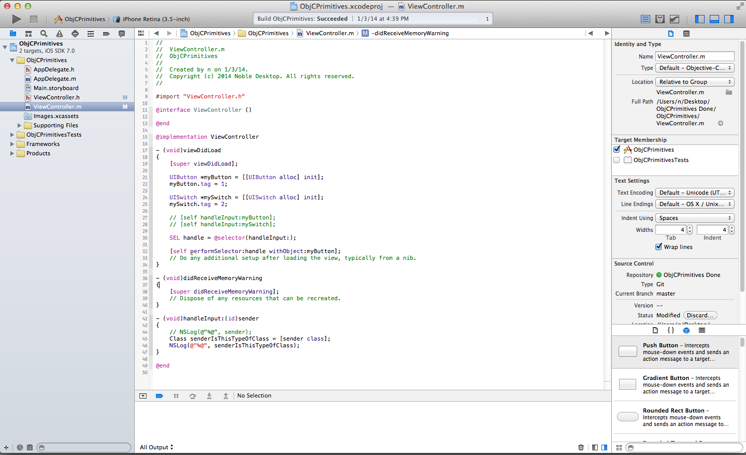Toggle breakpoints activation in the debug bar

(160, 396)
